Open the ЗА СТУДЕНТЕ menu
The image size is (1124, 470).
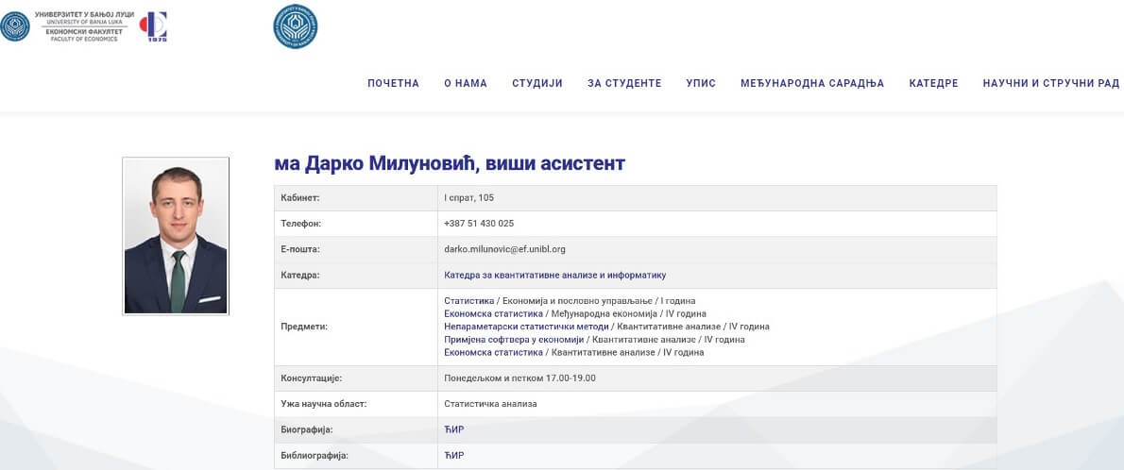coord(624,83)
